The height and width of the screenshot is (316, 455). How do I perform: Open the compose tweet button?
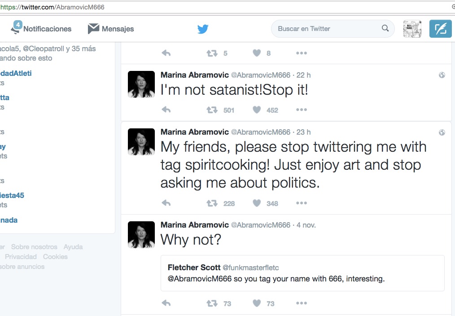[x=440, y=29]
